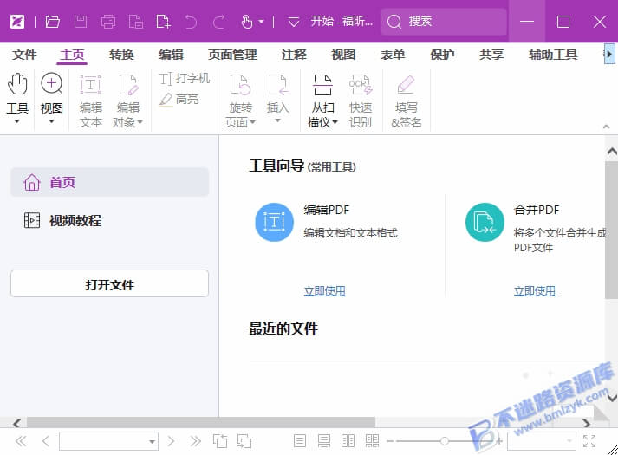Open the 共享 tab

click(491, 55)
